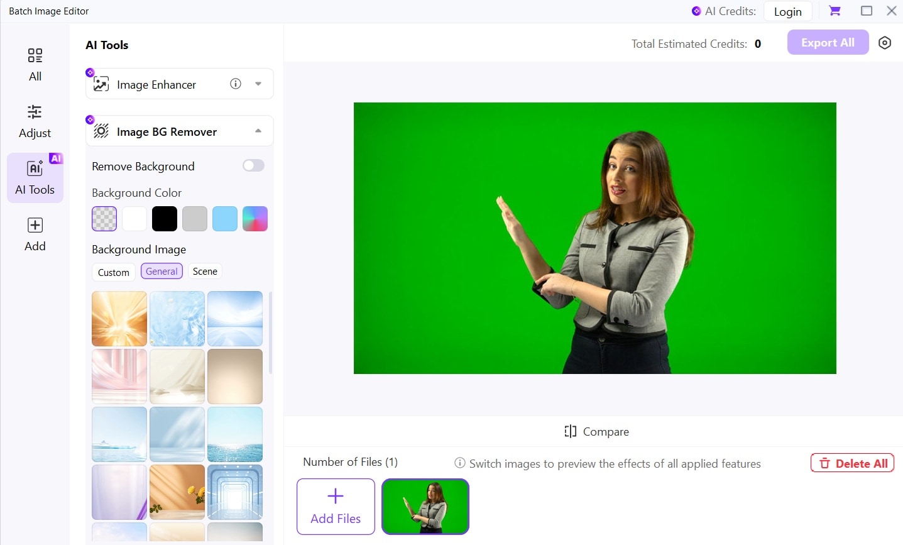903x545 pixels.
Task: Choose the cream fabric background
Action: coord(177,377)
